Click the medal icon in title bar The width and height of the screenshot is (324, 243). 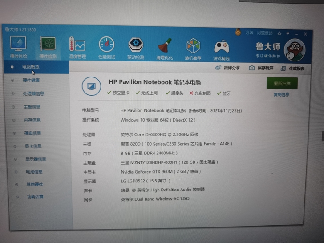(x=238, y=32)
